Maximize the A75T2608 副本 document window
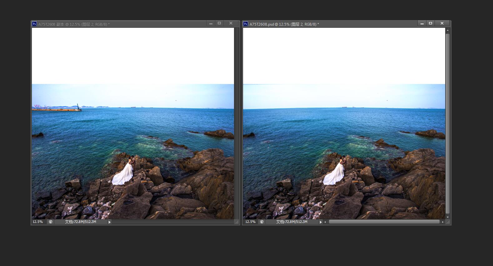493x266 pixels. [219, 23]
